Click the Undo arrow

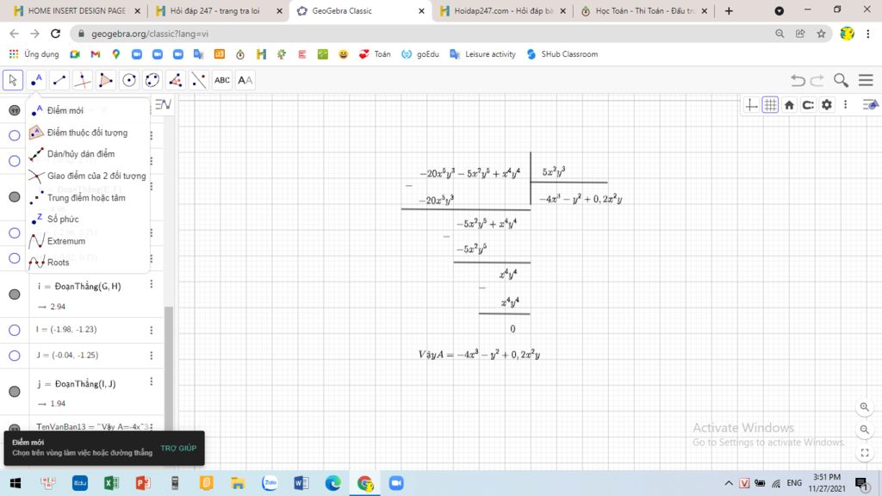(798, 80)
